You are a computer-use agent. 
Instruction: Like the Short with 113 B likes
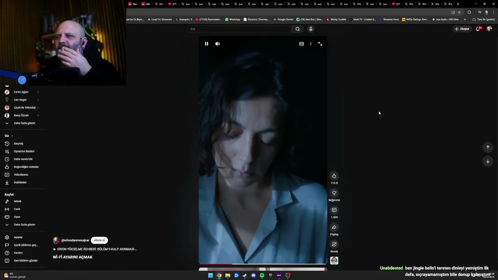tap(334, 176)
